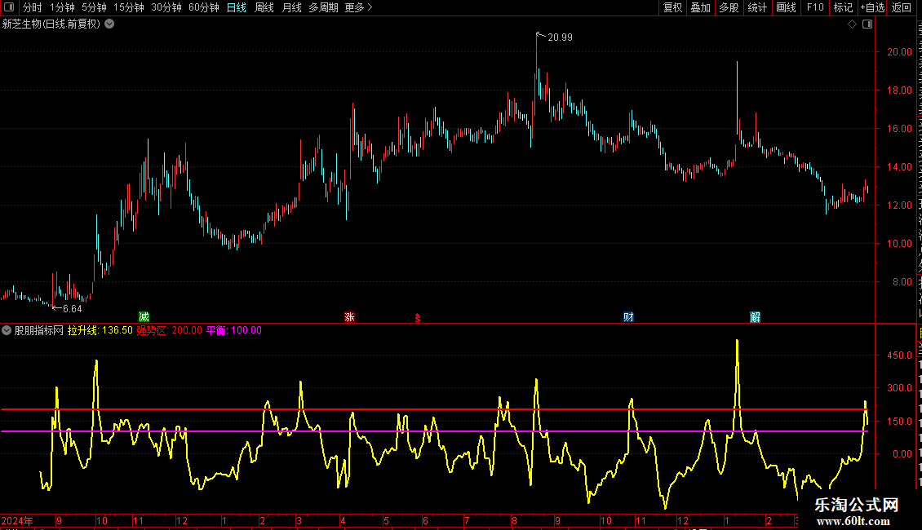Select the 1分钟 period tab
This screenshot has width=922, height=530.
coord(62,7)
